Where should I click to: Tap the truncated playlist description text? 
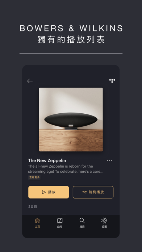pyautogui.click(x=66, y=169)
